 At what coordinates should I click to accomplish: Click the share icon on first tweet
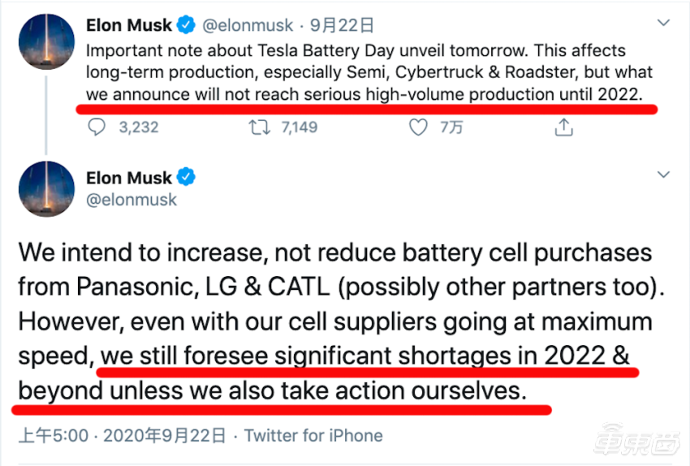point(563,127)
